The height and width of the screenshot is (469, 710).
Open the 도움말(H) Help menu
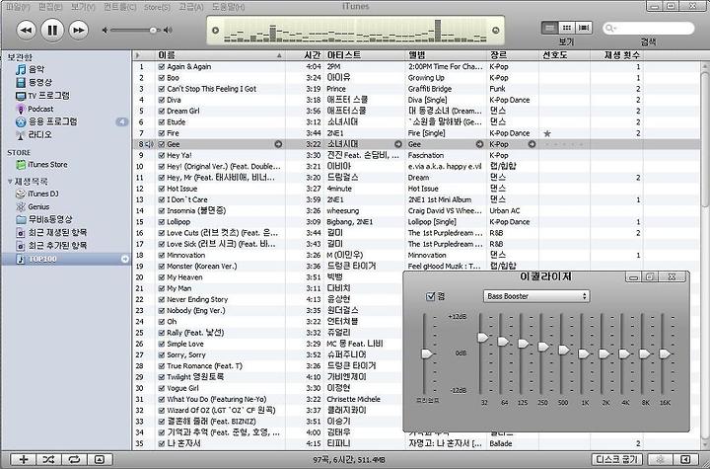click(x=228, y=7)
